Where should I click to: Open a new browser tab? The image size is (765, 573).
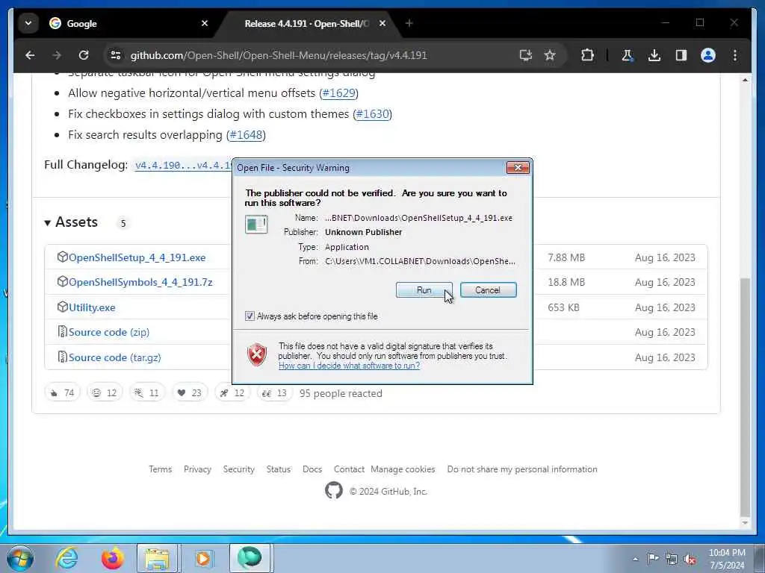click(409, 23)
